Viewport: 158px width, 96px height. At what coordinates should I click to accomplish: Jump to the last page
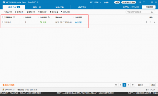click(x=133, y=85)
